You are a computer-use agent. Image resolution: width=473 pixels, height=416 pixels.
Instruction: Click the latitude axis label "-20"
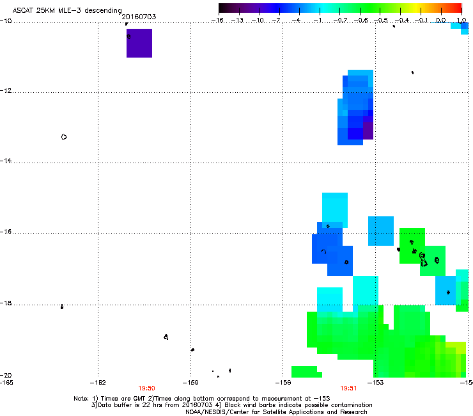6,375
